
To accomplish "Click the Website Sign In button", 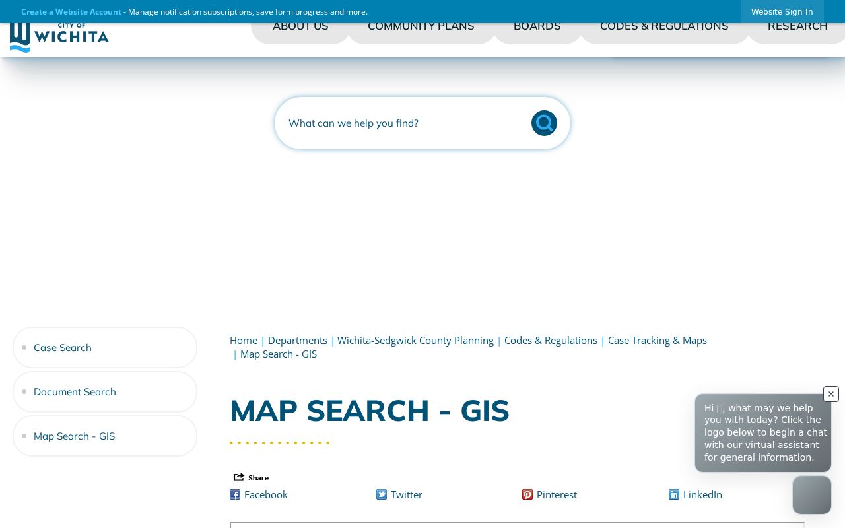I will pyautogui.click(x=782, y=11).
